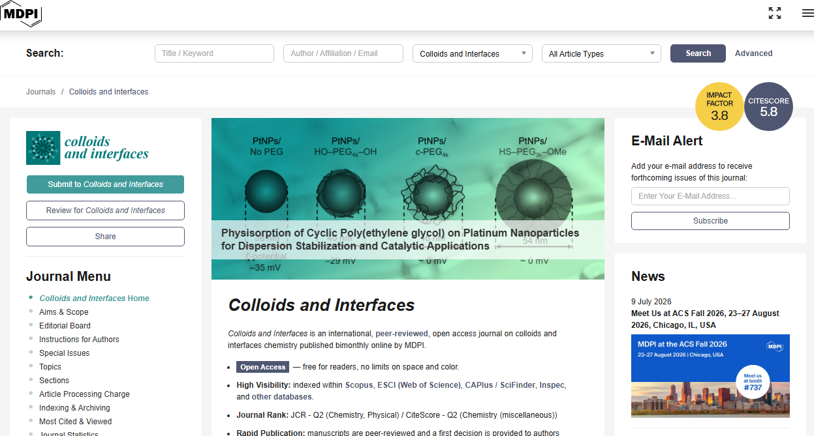Click the MDPI at ACS Fall 2026 banner image
Screen dimensions: 814x436
pos(710,376)
